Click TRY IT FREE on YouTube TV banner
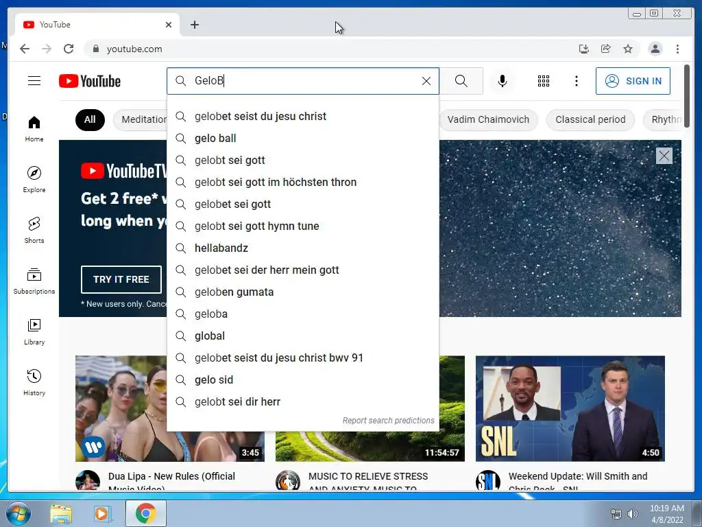 121,279
